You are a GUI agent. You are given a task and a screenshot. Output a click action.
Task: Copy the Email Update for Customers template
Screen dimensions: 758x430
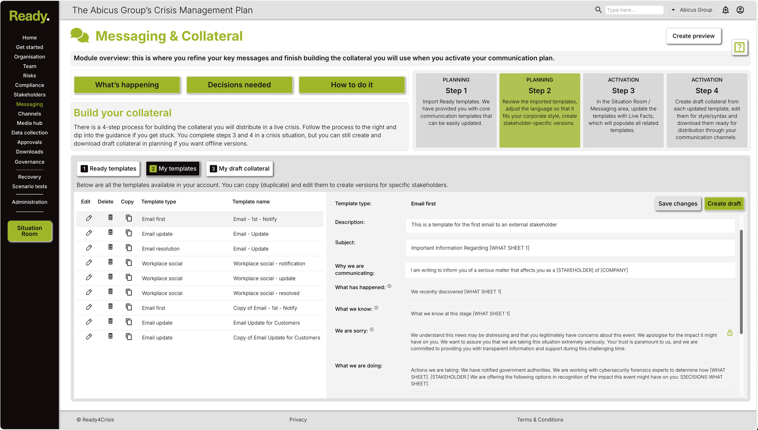click(x=129, y=322)
